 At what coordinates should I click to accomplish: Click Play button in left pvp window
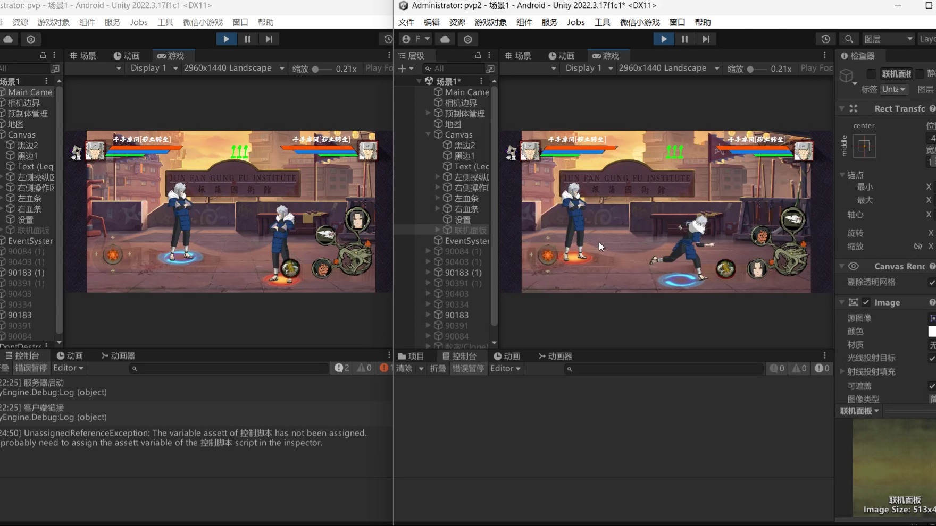point(226,39)
